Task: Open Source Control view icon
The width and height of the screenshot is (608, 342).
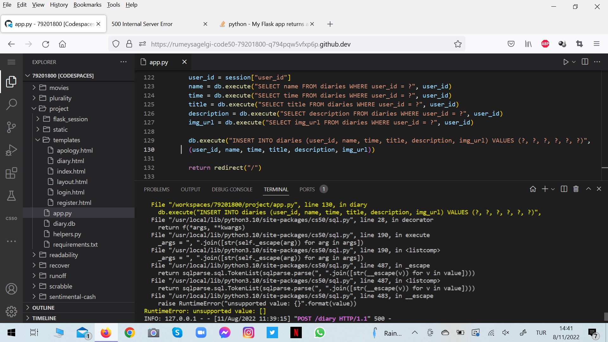Action: (x=11, y=127)
